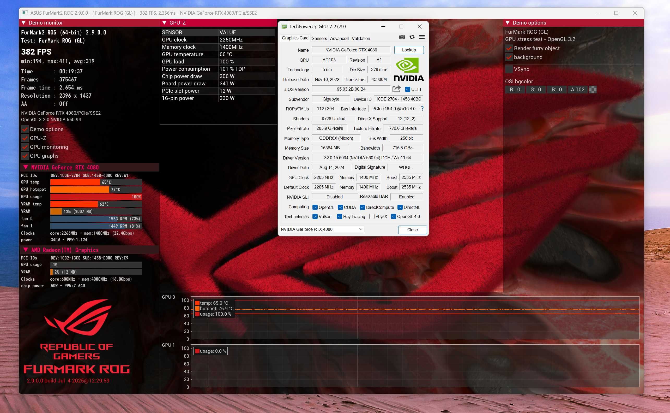Click the NVIDIA logo in GPU-Z
Screen dimensions: 670x413
point(409,69)
